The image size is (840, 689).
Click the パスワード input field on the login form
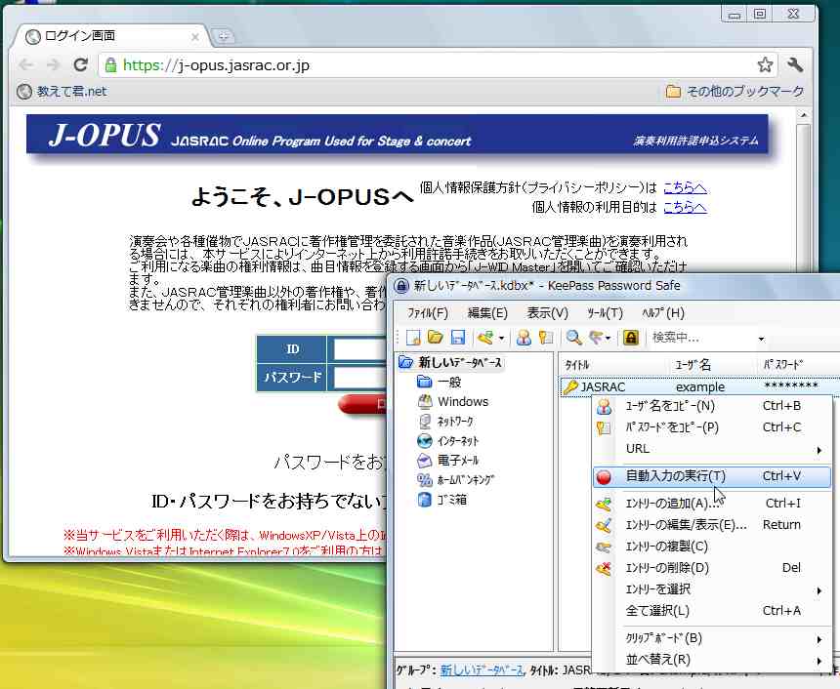[359, 378]
